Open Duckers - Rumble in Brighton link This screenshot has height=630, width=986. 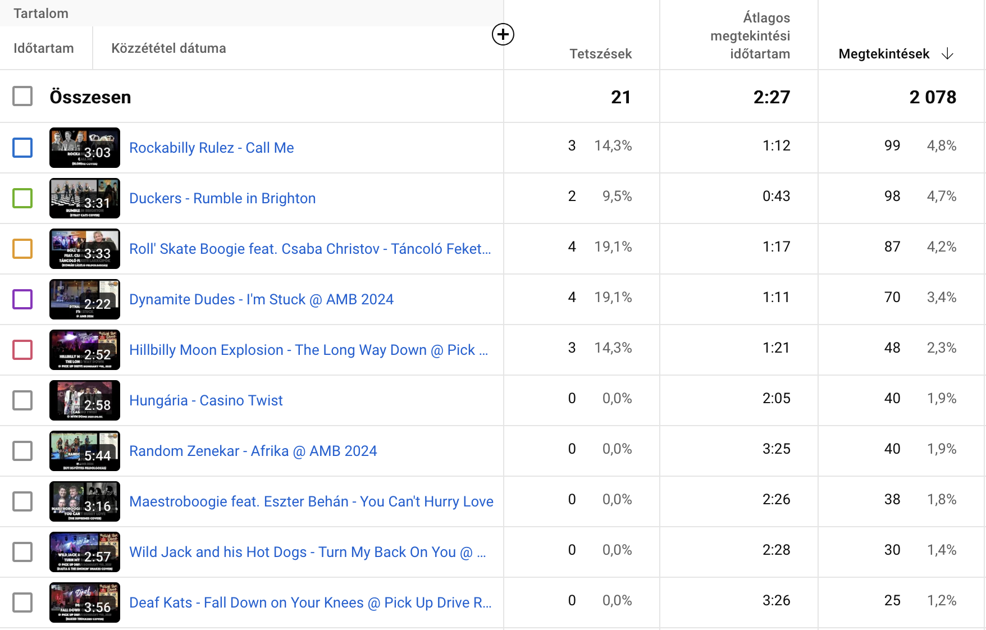coord(222,198)
